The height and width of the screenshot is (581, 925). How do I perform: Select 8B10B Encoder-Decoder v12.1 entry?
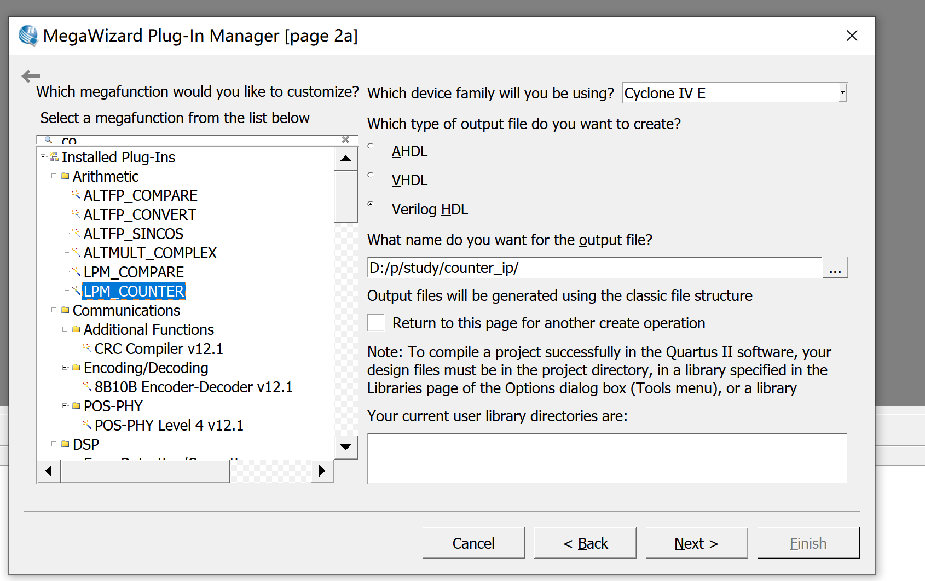194,387
